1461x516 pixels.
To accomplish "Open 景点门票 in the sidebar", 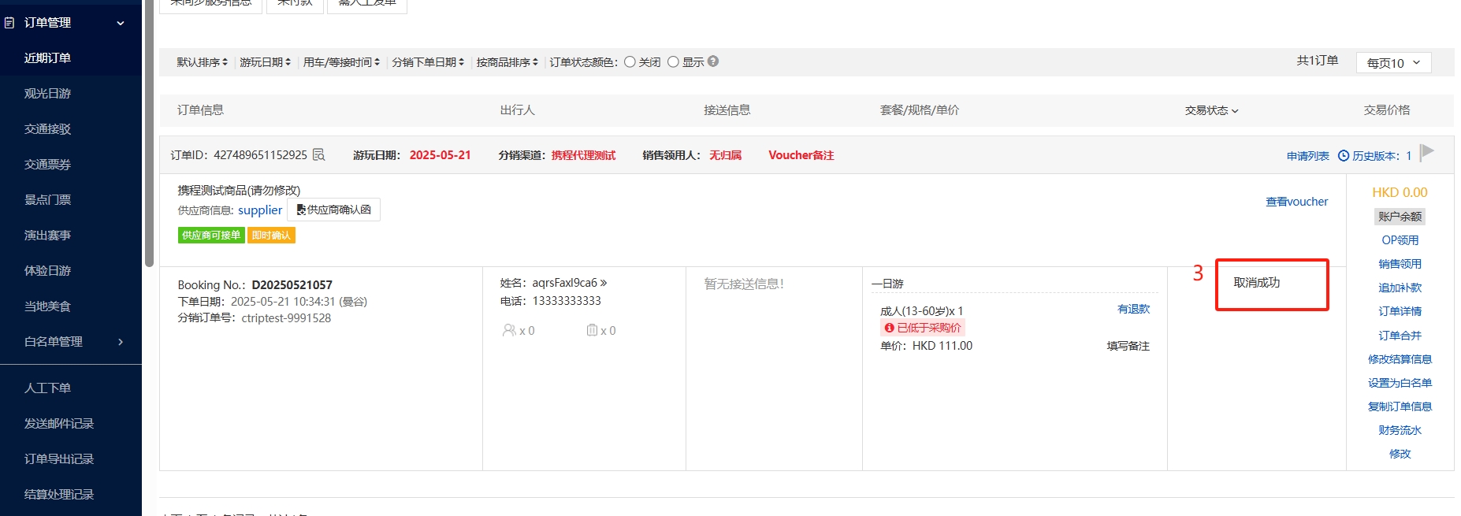I will pyautogui.click(x=47, y=200).
